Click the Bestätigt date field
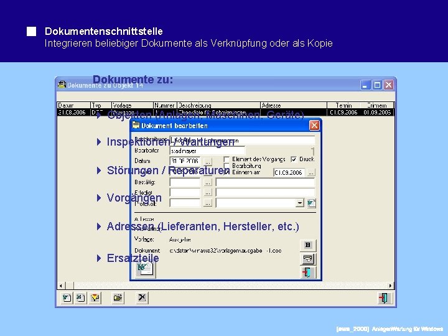This screenshot has height=336, width=448. pyautogui.click(x=185, y=182)
